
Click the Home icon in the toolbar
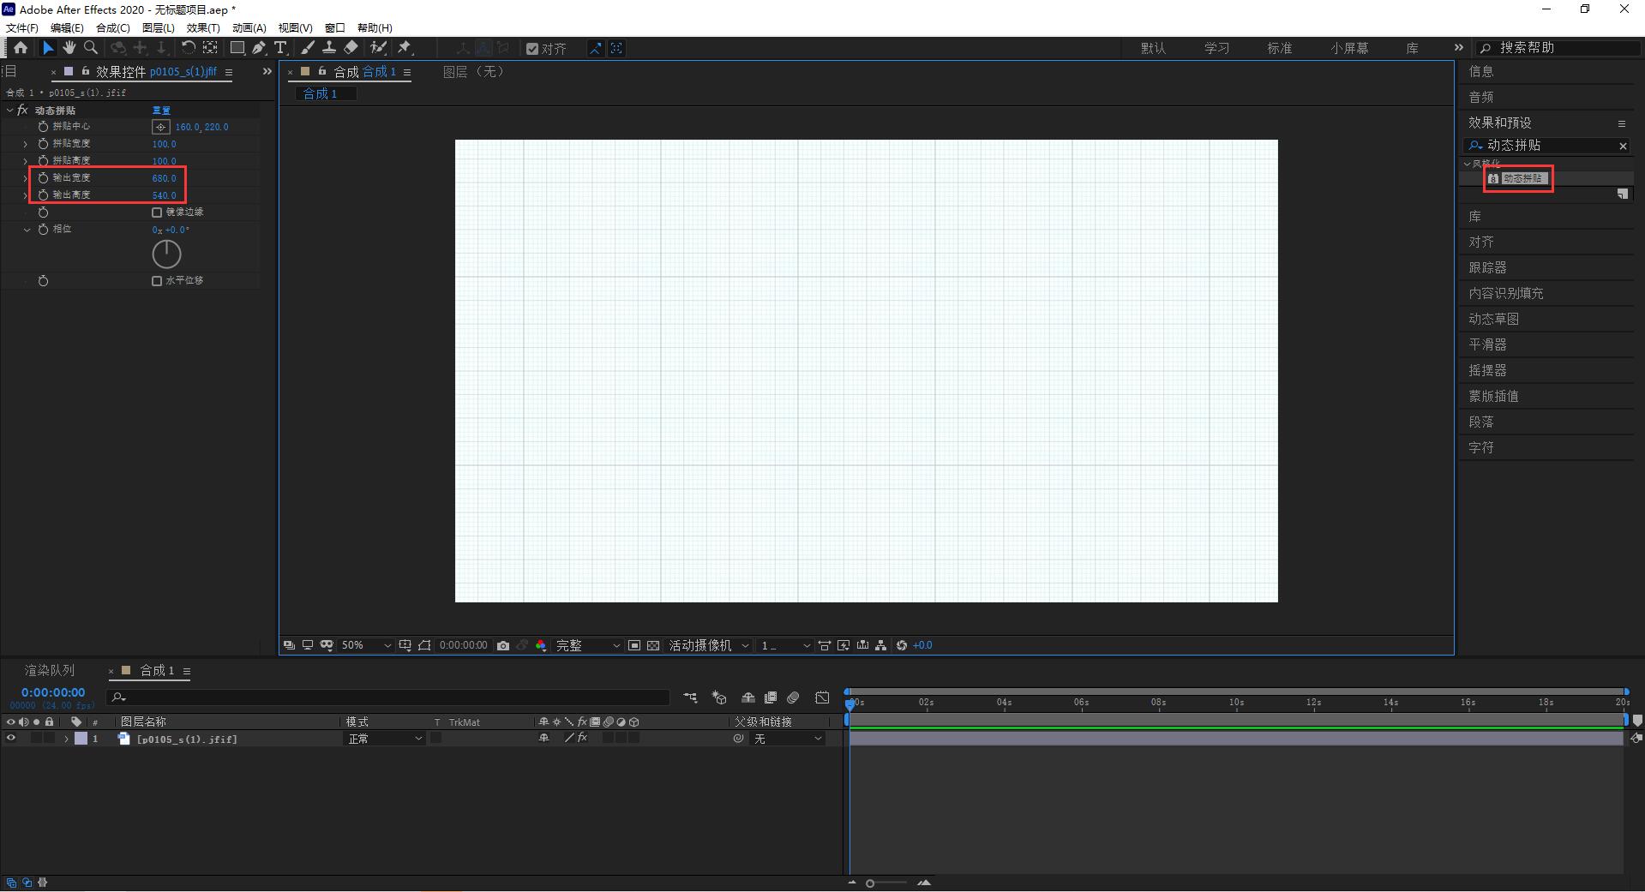(x=20, y=48)
